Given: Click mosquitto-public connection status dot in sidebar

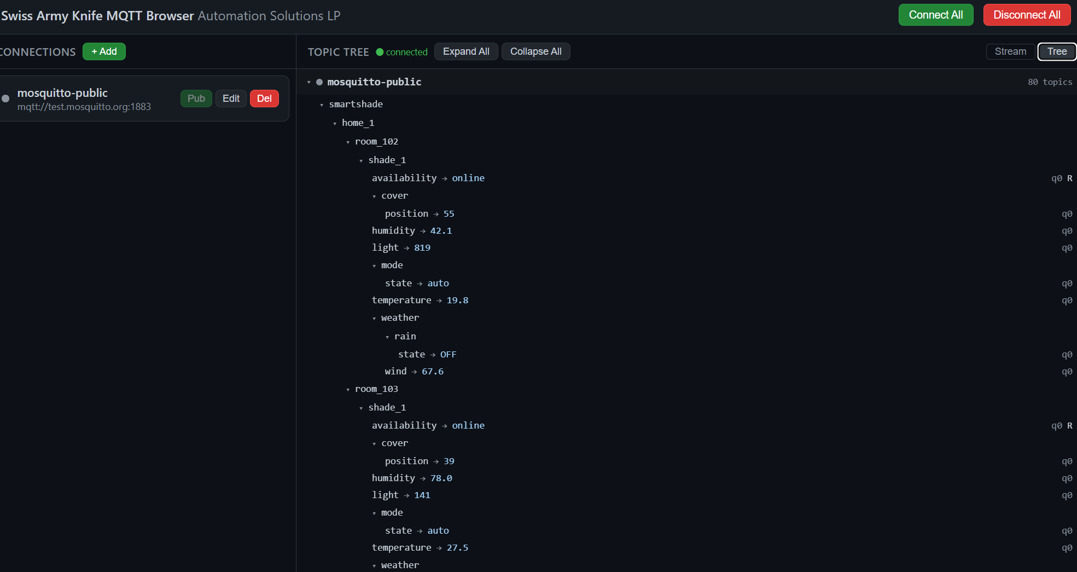Looking at the screenshot, I should pyautogui.click(x=5, y=99).
